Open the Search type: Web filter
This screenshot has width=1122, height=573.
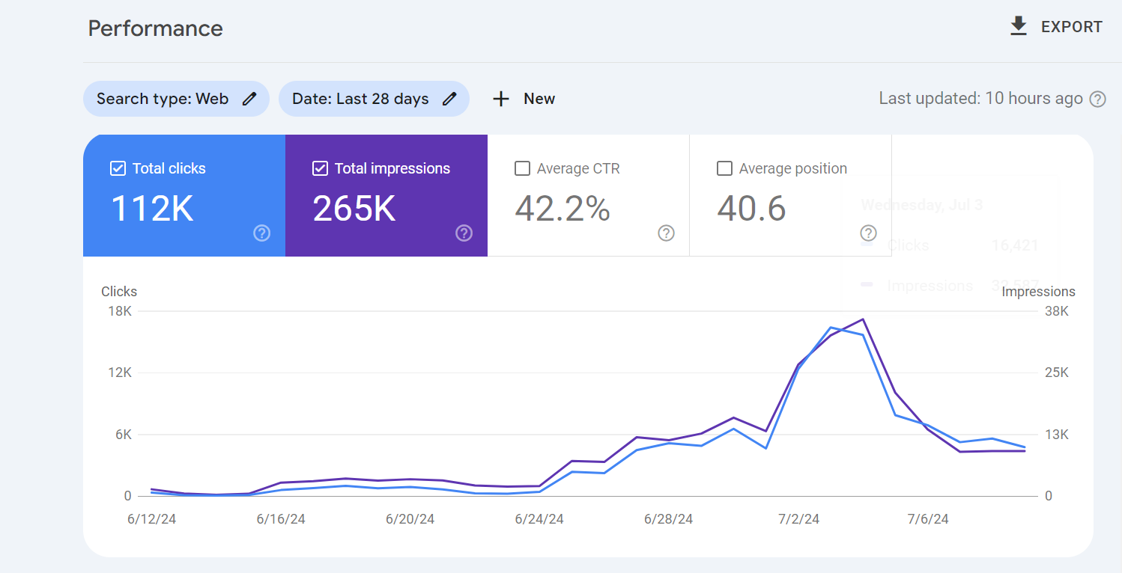163,99
